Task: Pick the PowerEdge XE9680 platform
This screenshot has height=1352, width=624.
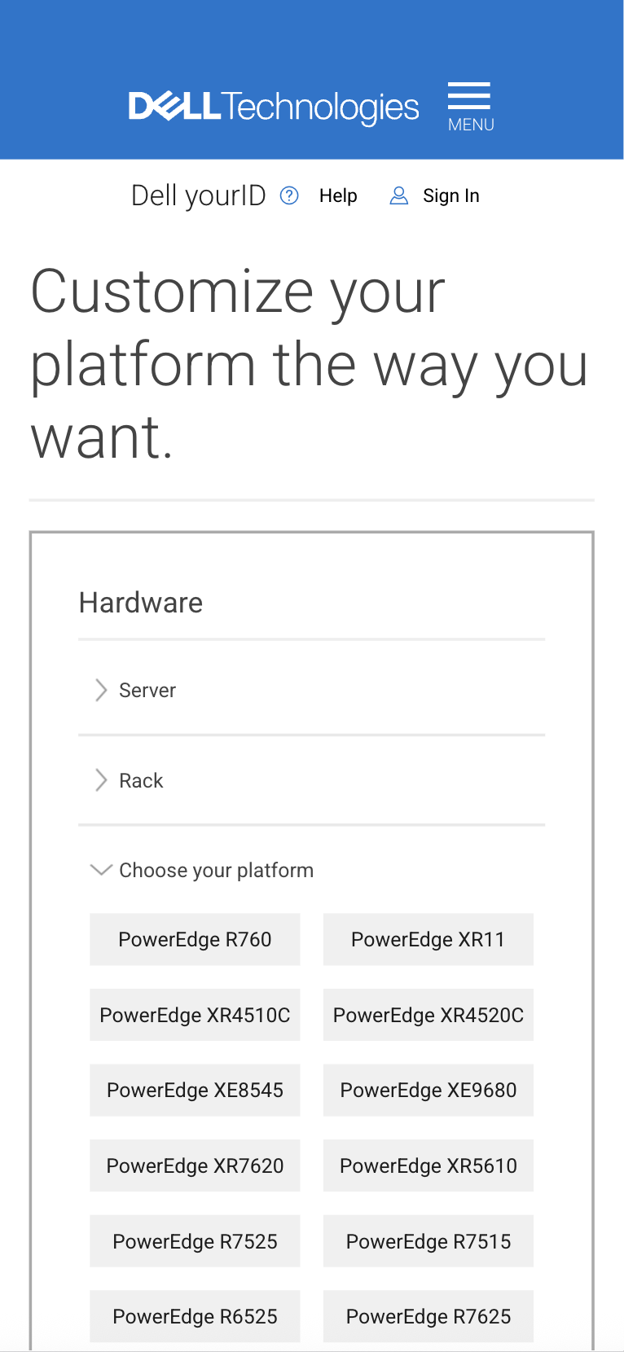Action: [x=428, y=1090]
